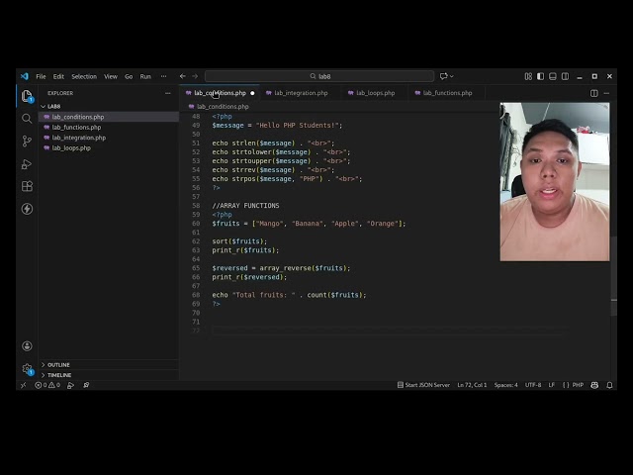The image size is (633, 475).
Task: Switch to lab_functions.php tab
Action: pyautogui.click(x=447, y=93)
